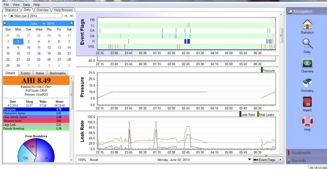Toggle the Leak Rate legend marker
The width and height of the screenshot is (327, 169).
[x=240, y=114]
